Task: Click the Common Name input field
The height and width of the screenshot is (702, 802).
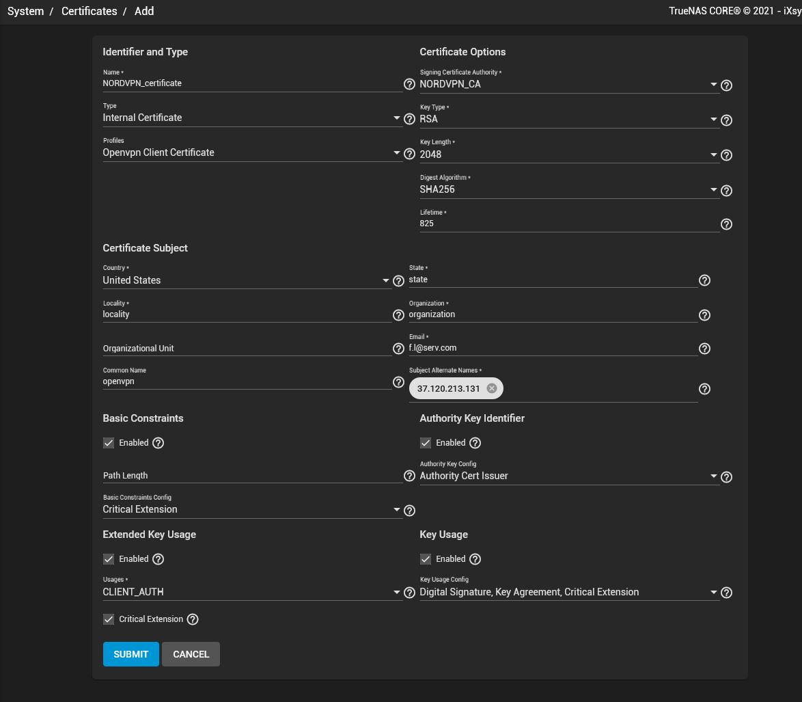Action: pyautogui.click(x=247, y=381)
